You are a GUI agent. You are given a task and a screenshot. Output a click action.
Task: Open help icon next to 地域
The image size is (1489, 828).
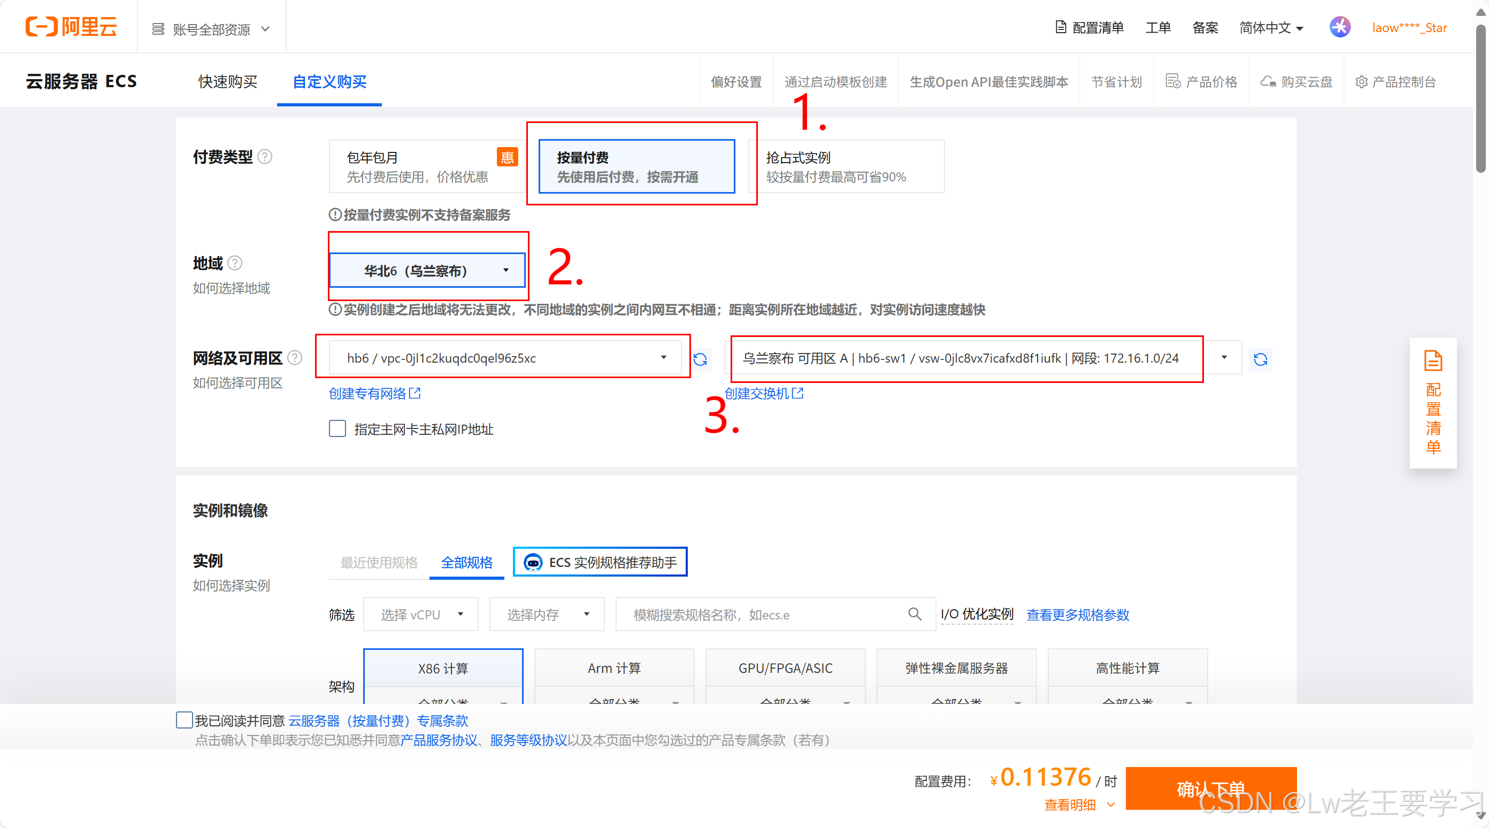[x=235, y=263]
